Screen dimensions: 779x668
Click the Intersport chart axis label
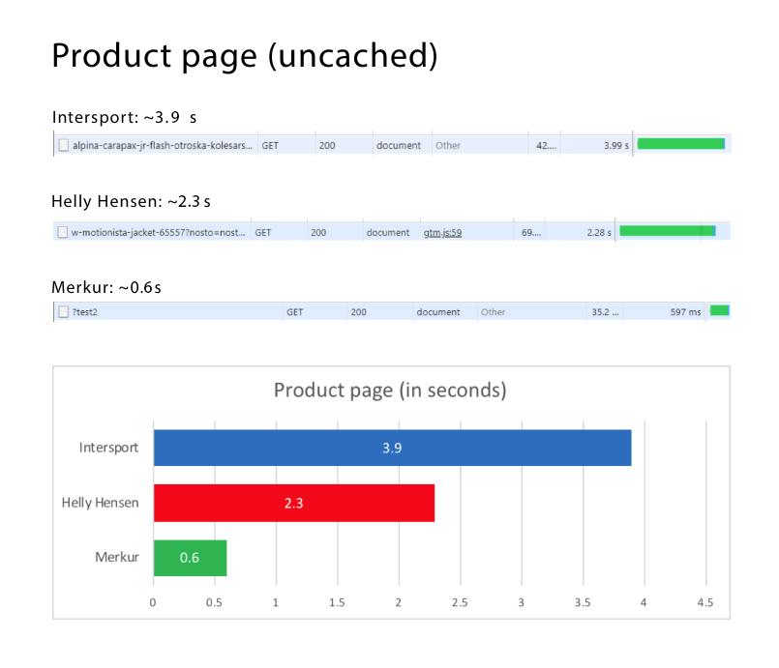click(x=108, y=448)
